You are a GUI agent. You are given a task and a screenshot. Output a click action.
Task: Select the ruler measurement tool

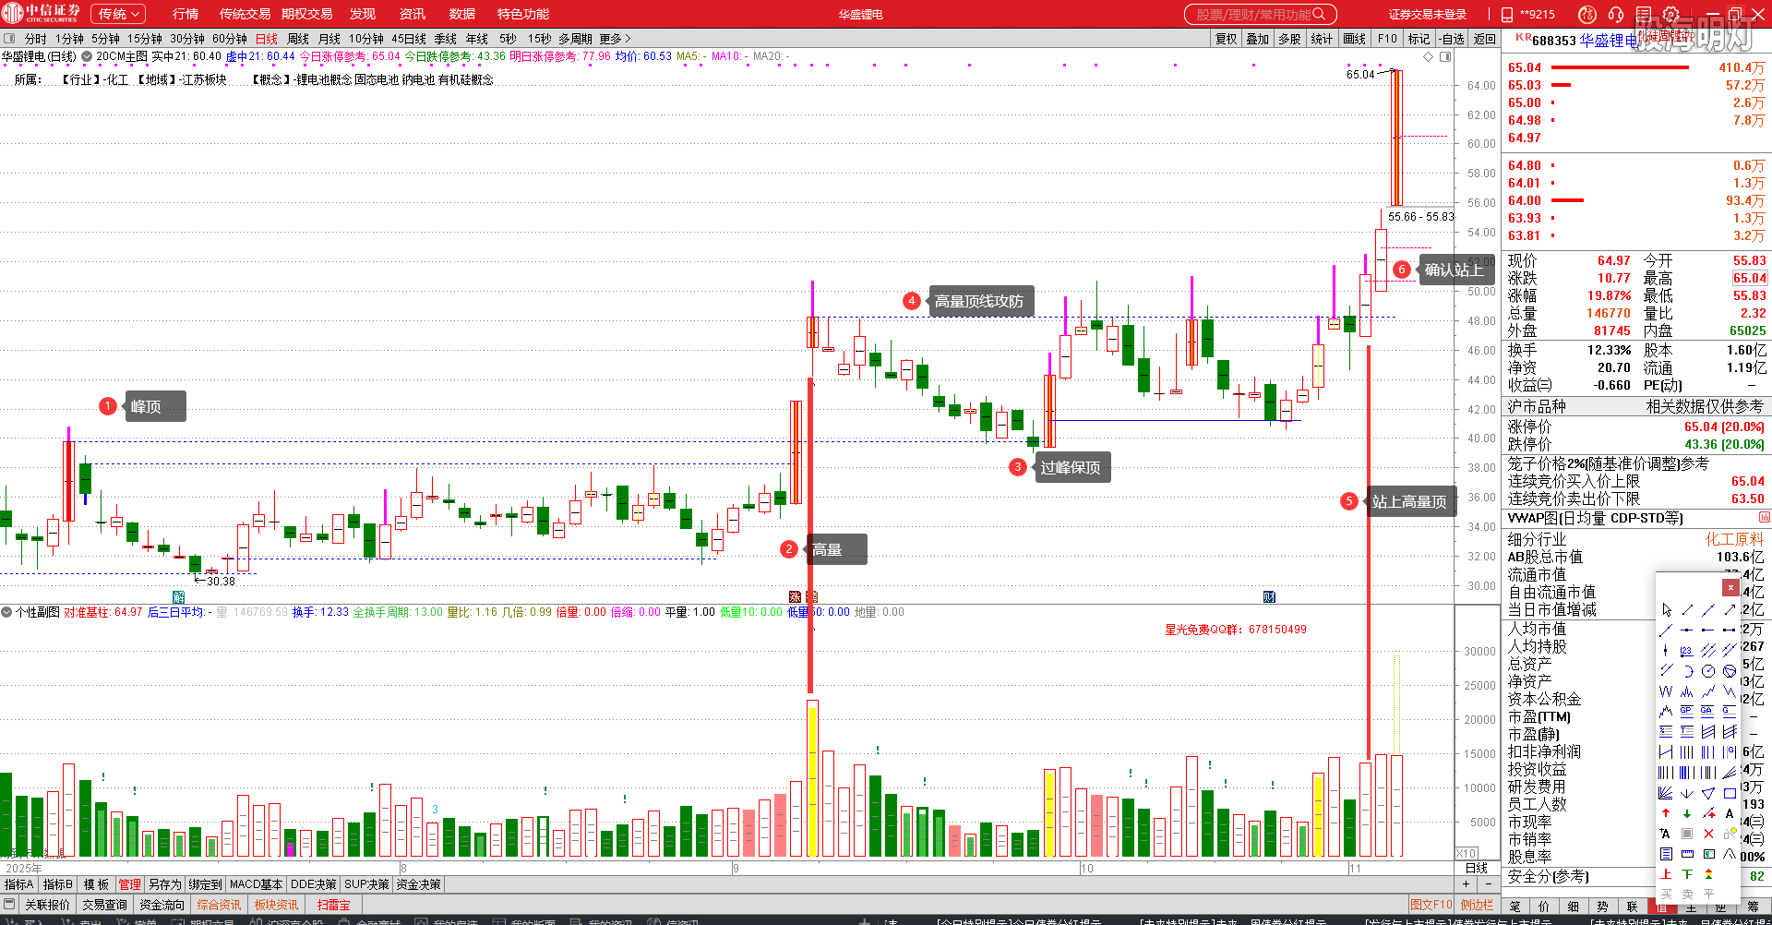1687,854
